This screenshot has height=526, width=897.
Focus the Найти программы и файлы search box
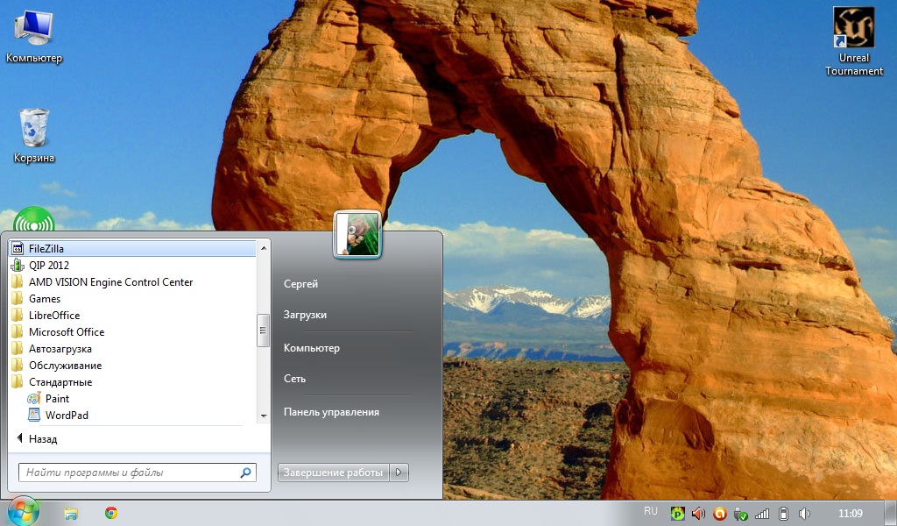pos(138,473)
